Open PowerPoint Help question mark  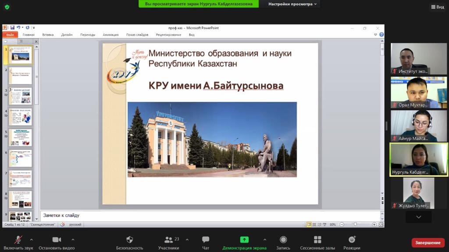pyautogui.click(x=381, y=35)
